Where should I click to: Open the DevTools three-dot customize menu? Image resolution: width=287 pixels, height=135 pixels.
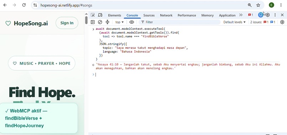[x=275, y=15]
